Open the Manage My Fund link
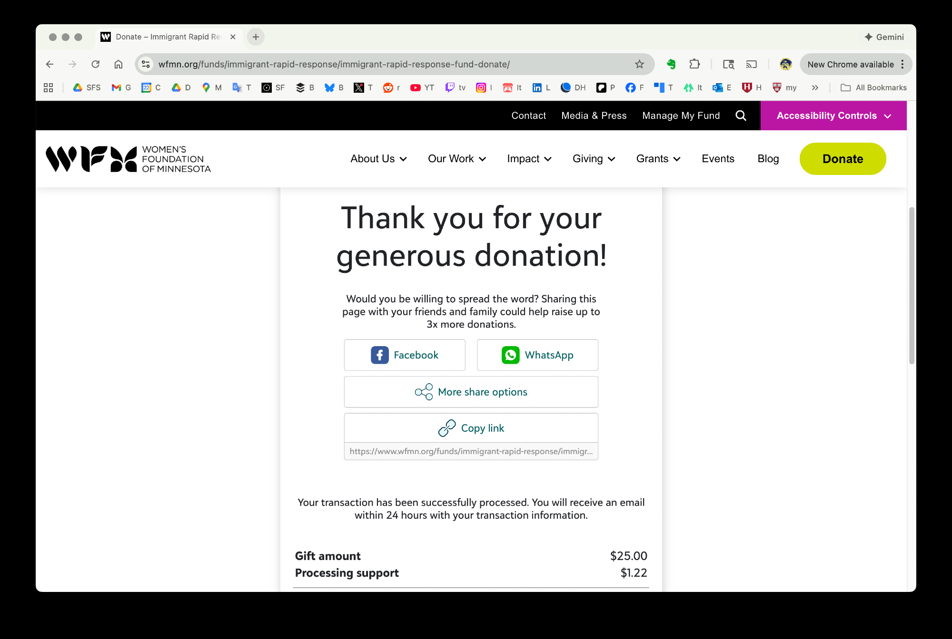 [x=681, y=116]
